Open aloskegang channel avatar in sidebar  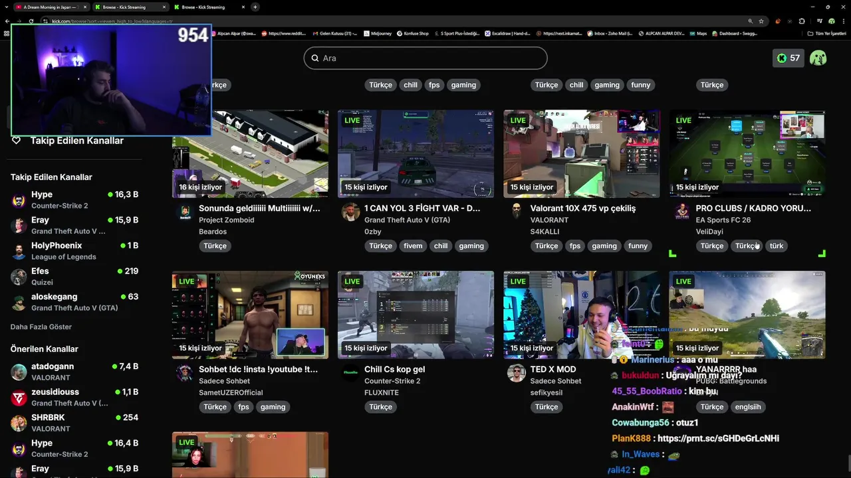(19, 302)
